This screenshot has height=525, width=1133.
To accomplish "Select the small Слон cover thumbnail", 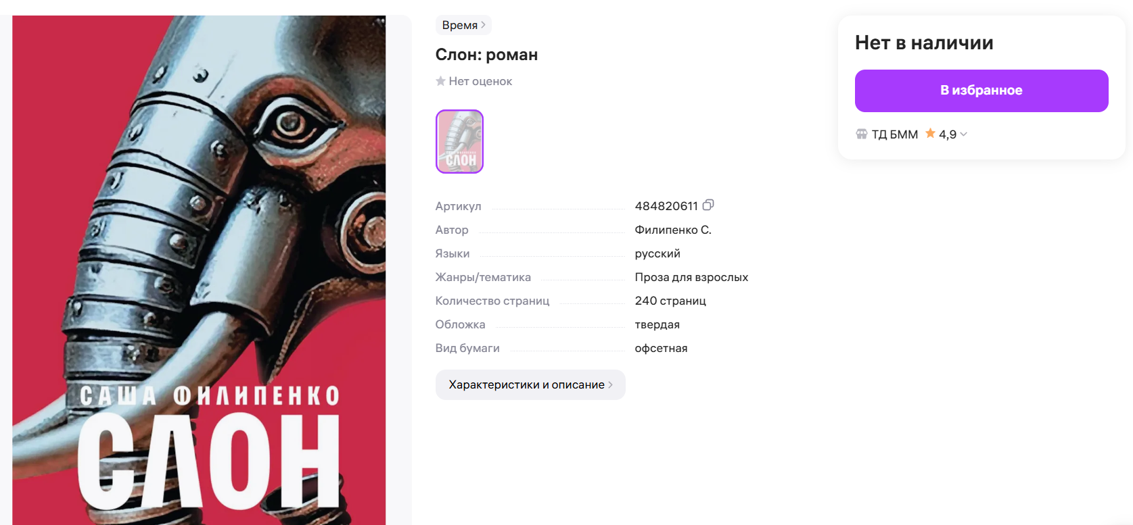I will coord(459,142).
